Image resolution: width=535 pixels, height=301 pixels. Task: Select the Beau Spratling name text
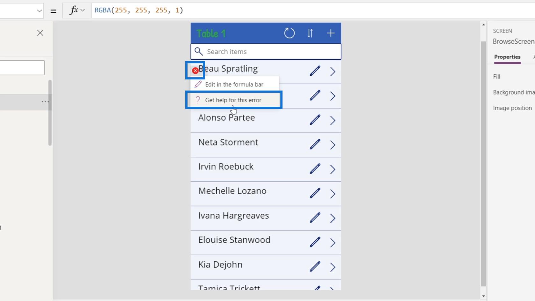pyautogui.click(x=228, y=69)
